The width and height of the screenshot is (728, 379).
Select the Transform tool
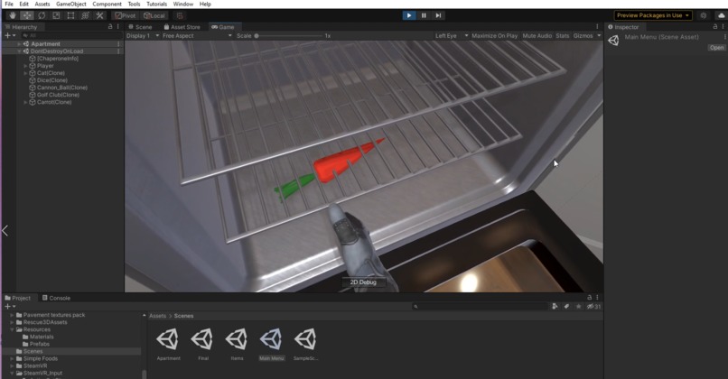click(x=85, y=15)
